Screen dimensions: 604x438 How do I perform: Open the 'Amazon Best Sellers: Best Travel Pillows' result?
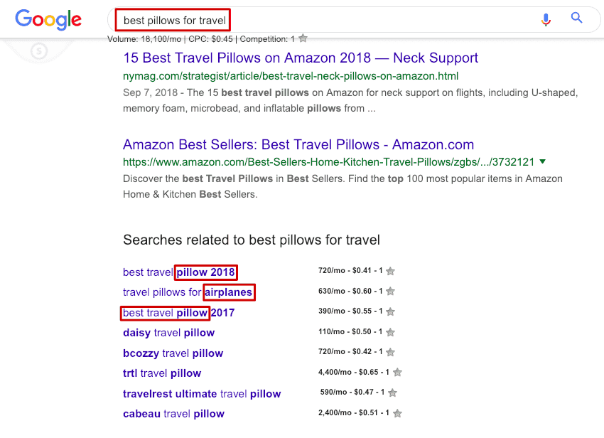[298, 144]
